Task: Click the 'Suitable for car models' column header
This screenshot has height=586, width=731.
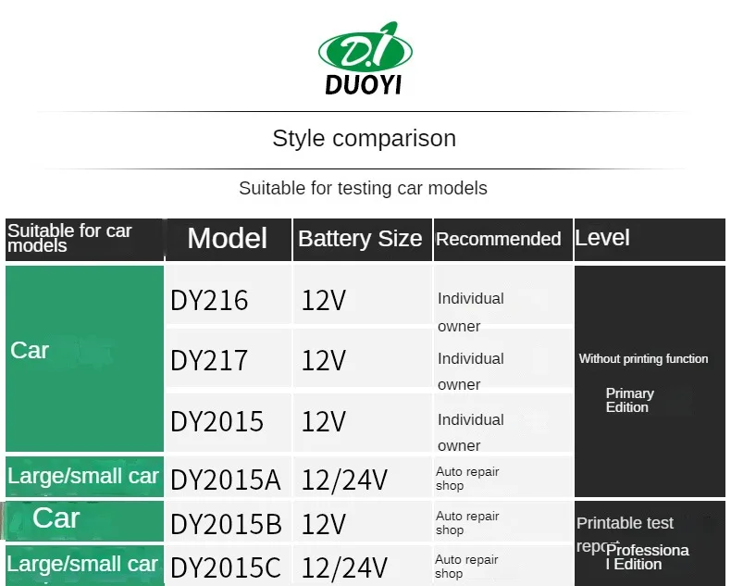Action: [84, 240]
